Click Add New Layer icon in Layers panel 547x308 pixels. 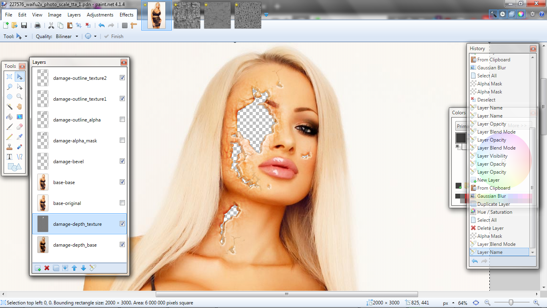point(38,268)
